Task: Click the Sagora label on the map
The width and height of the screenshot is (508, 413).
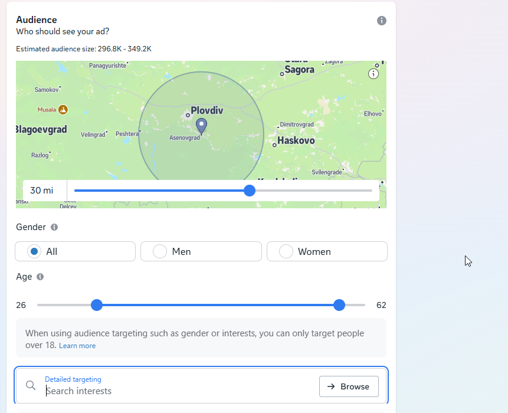Action: (299, 70)
